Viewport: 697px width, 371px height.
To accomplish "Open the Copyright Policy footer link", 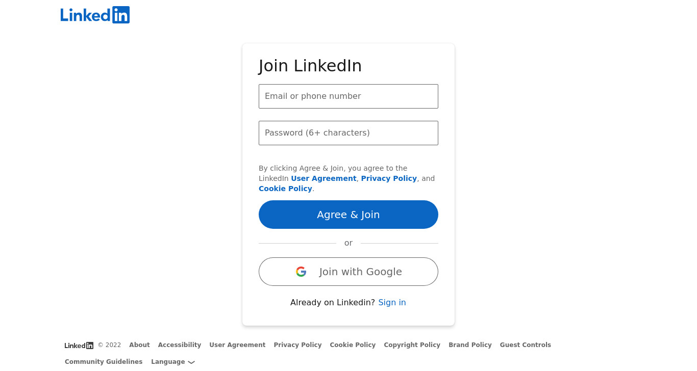I will (412, 345).
